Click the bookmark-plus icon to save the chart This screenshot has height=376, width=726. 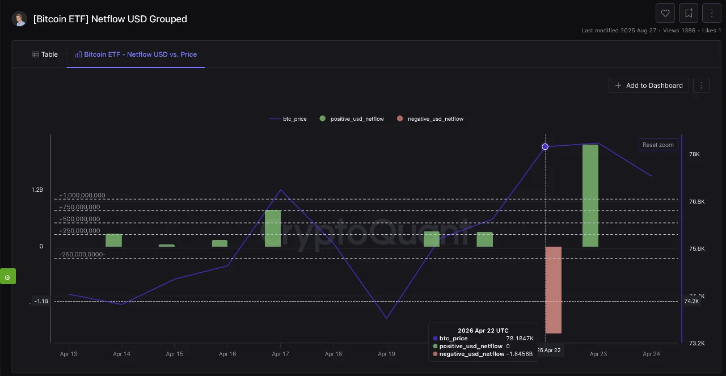[688, 12]
